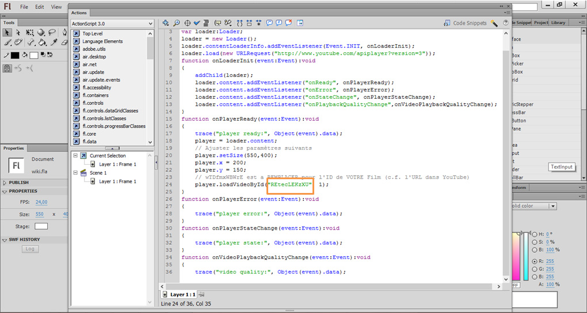Collapse the Scene 1 tree node
The width and height of the screenshot is (587, 313).
pos(75,173)
